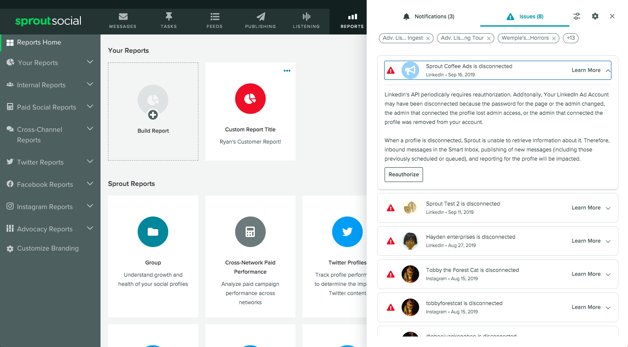The width and height of the screenshot is (628, 347).
Task: Click 'Ryan's Customer Report!' text
Action: click(250, 142)
